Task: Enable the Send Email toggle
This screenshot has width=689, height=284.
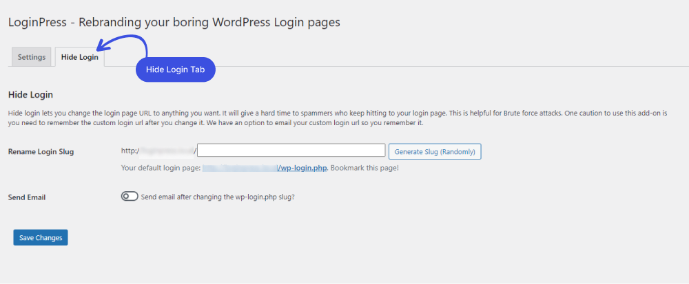Action: point(130,197)
